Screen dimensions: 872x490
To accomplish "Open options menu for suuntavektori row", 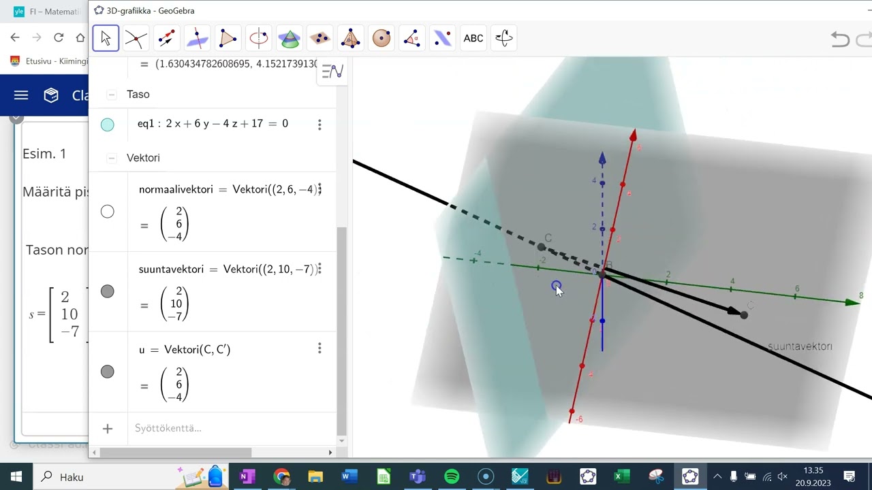I will (x=320, y=269).
